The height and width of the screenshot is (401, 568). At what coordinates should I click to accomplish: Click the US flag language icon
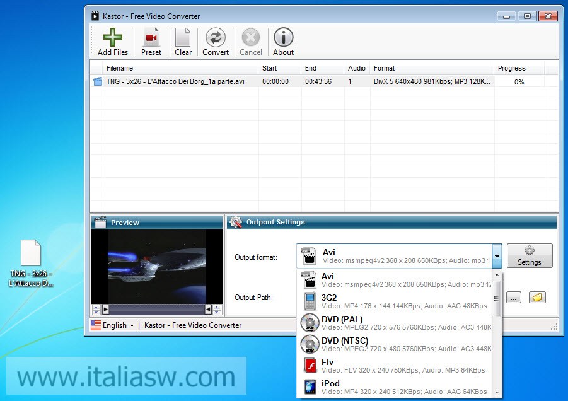coord(96,325)
